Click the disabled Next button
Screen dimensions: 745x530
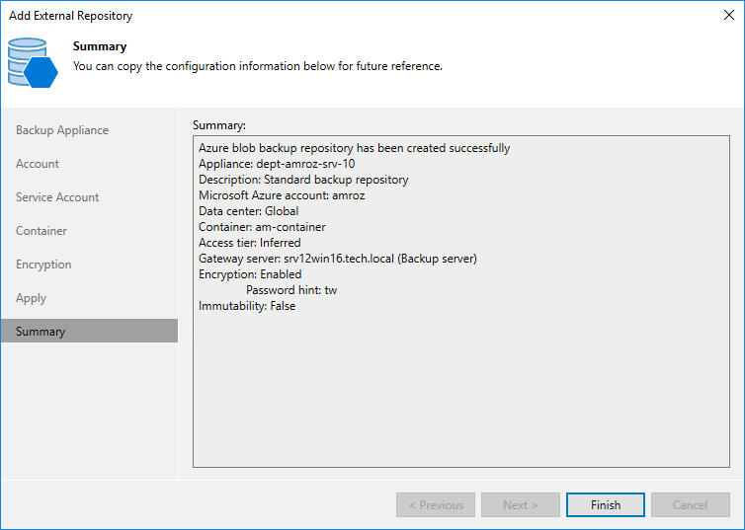point(520,505)
